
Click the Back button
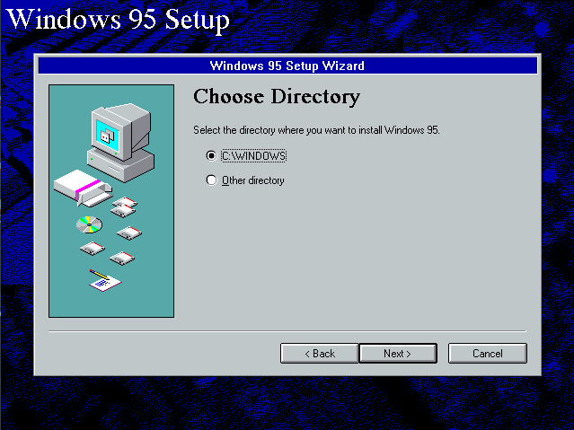click(320, 353)
